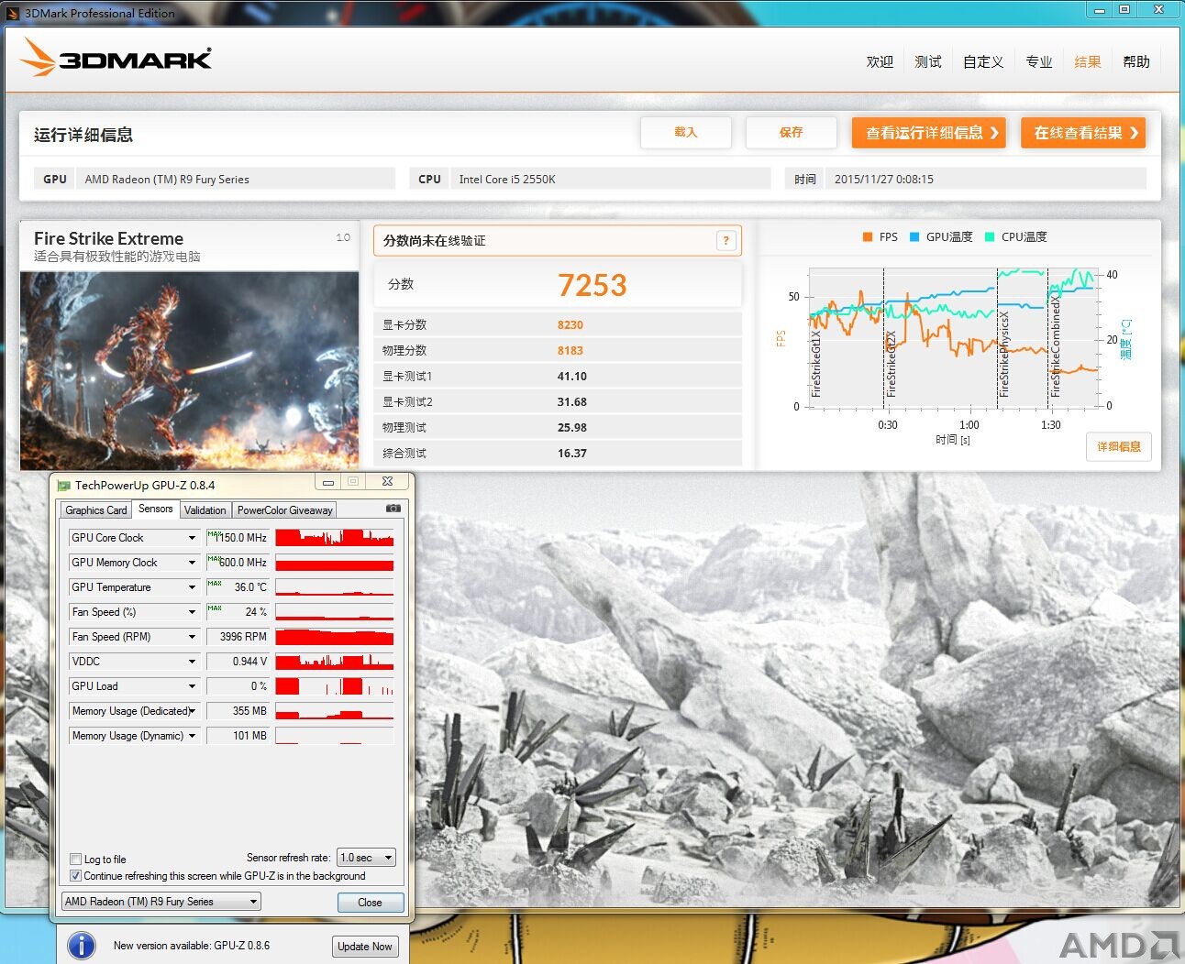Click the 显卡测试1 value 41.10
This screenshot has width=1185, height=964.
click(572, 377)
